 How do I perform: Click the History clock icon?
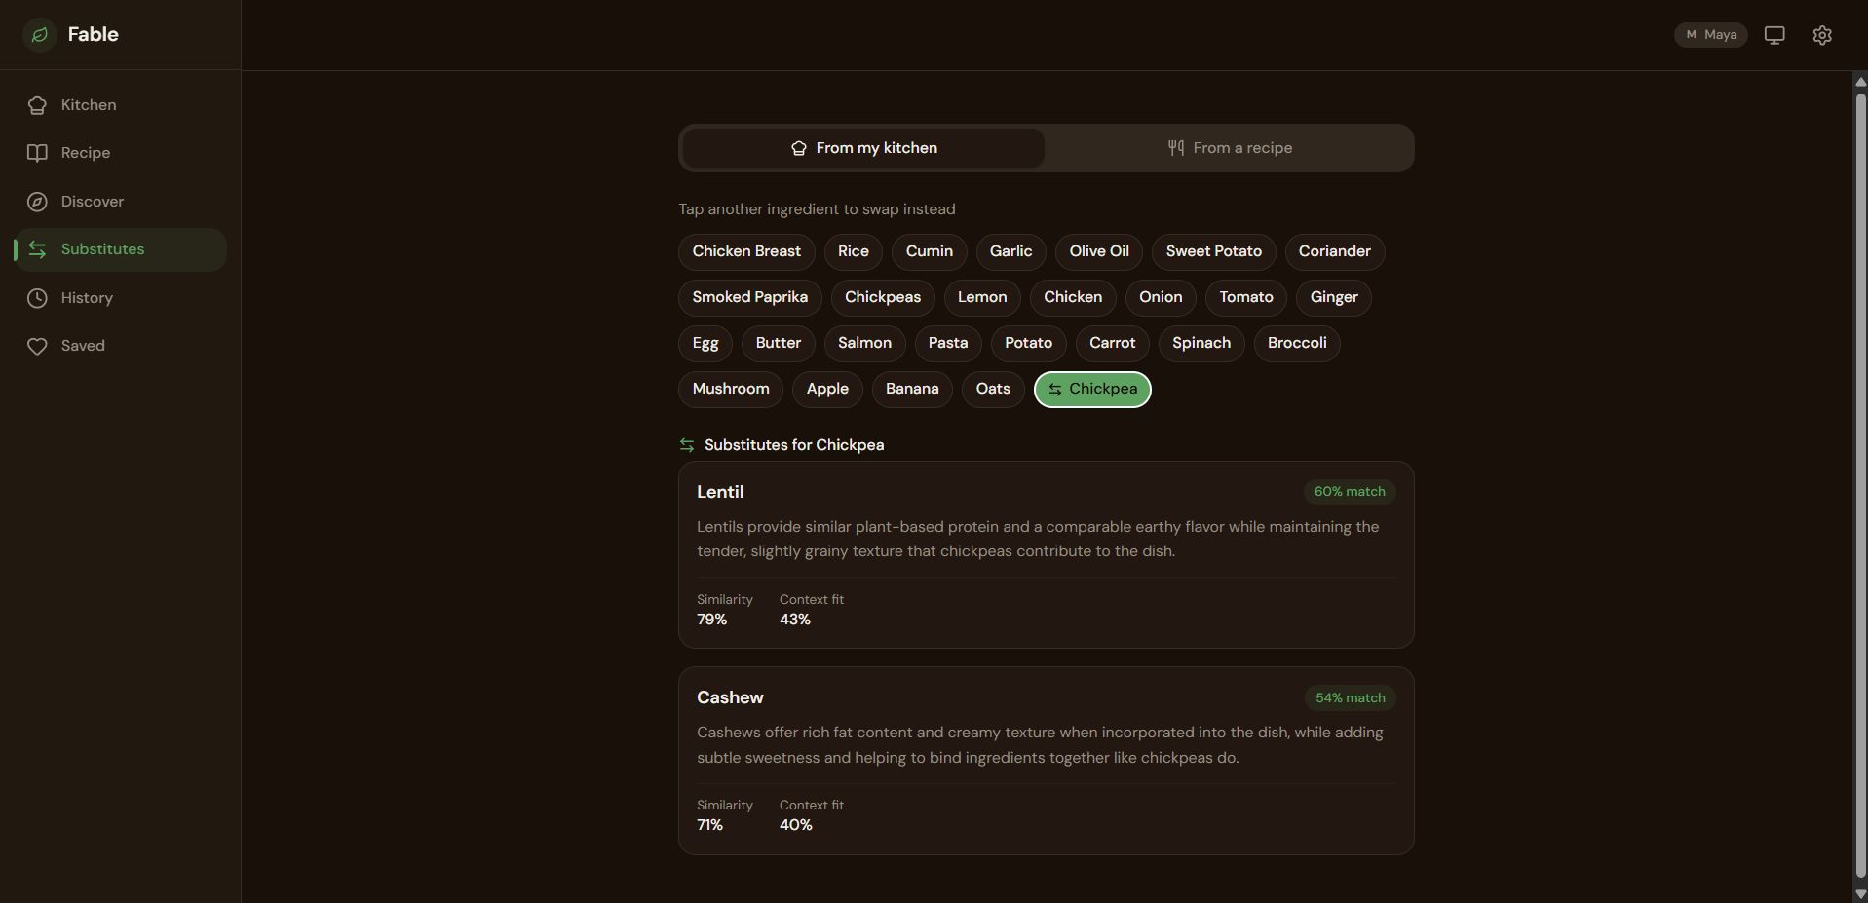37,298
